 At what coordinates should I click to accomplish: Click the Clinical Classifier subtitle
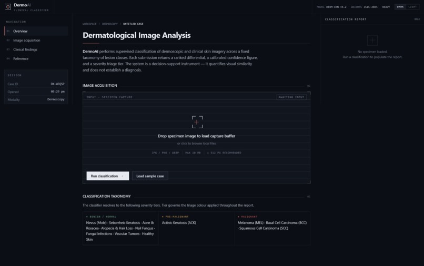[x=32, y=11]
